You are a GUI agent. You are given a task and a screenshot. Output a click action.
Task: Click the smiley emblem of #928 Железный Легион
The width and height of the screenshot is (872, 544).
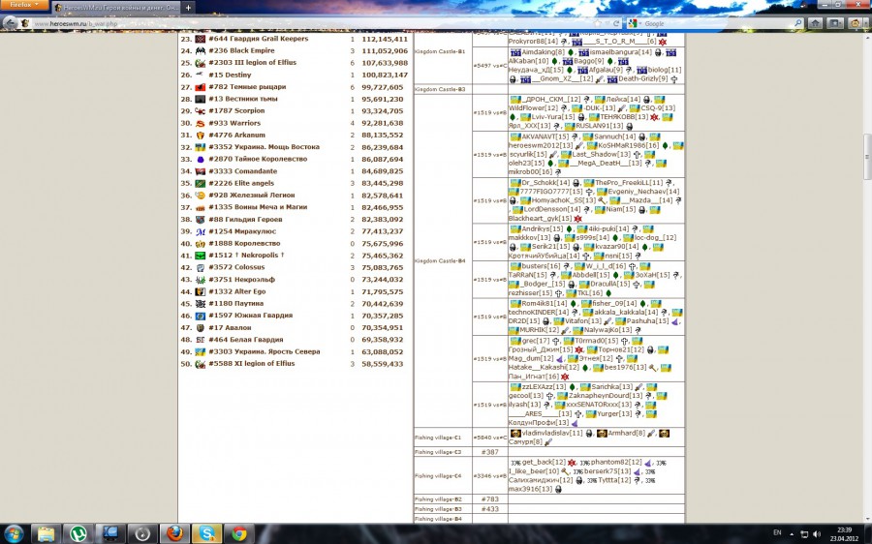click(200, 196)
